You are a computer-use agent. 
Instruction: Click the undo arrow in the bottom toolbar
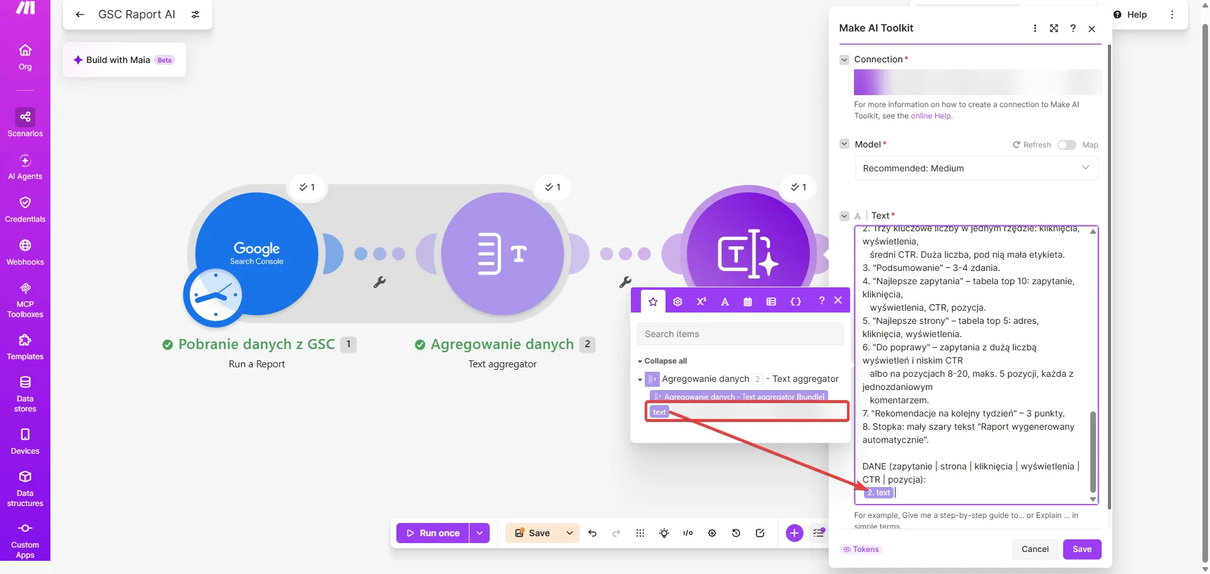592,533
